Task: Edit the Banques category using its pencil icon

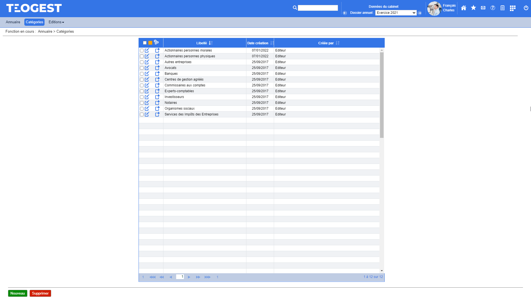Action: tap(147, 73)
